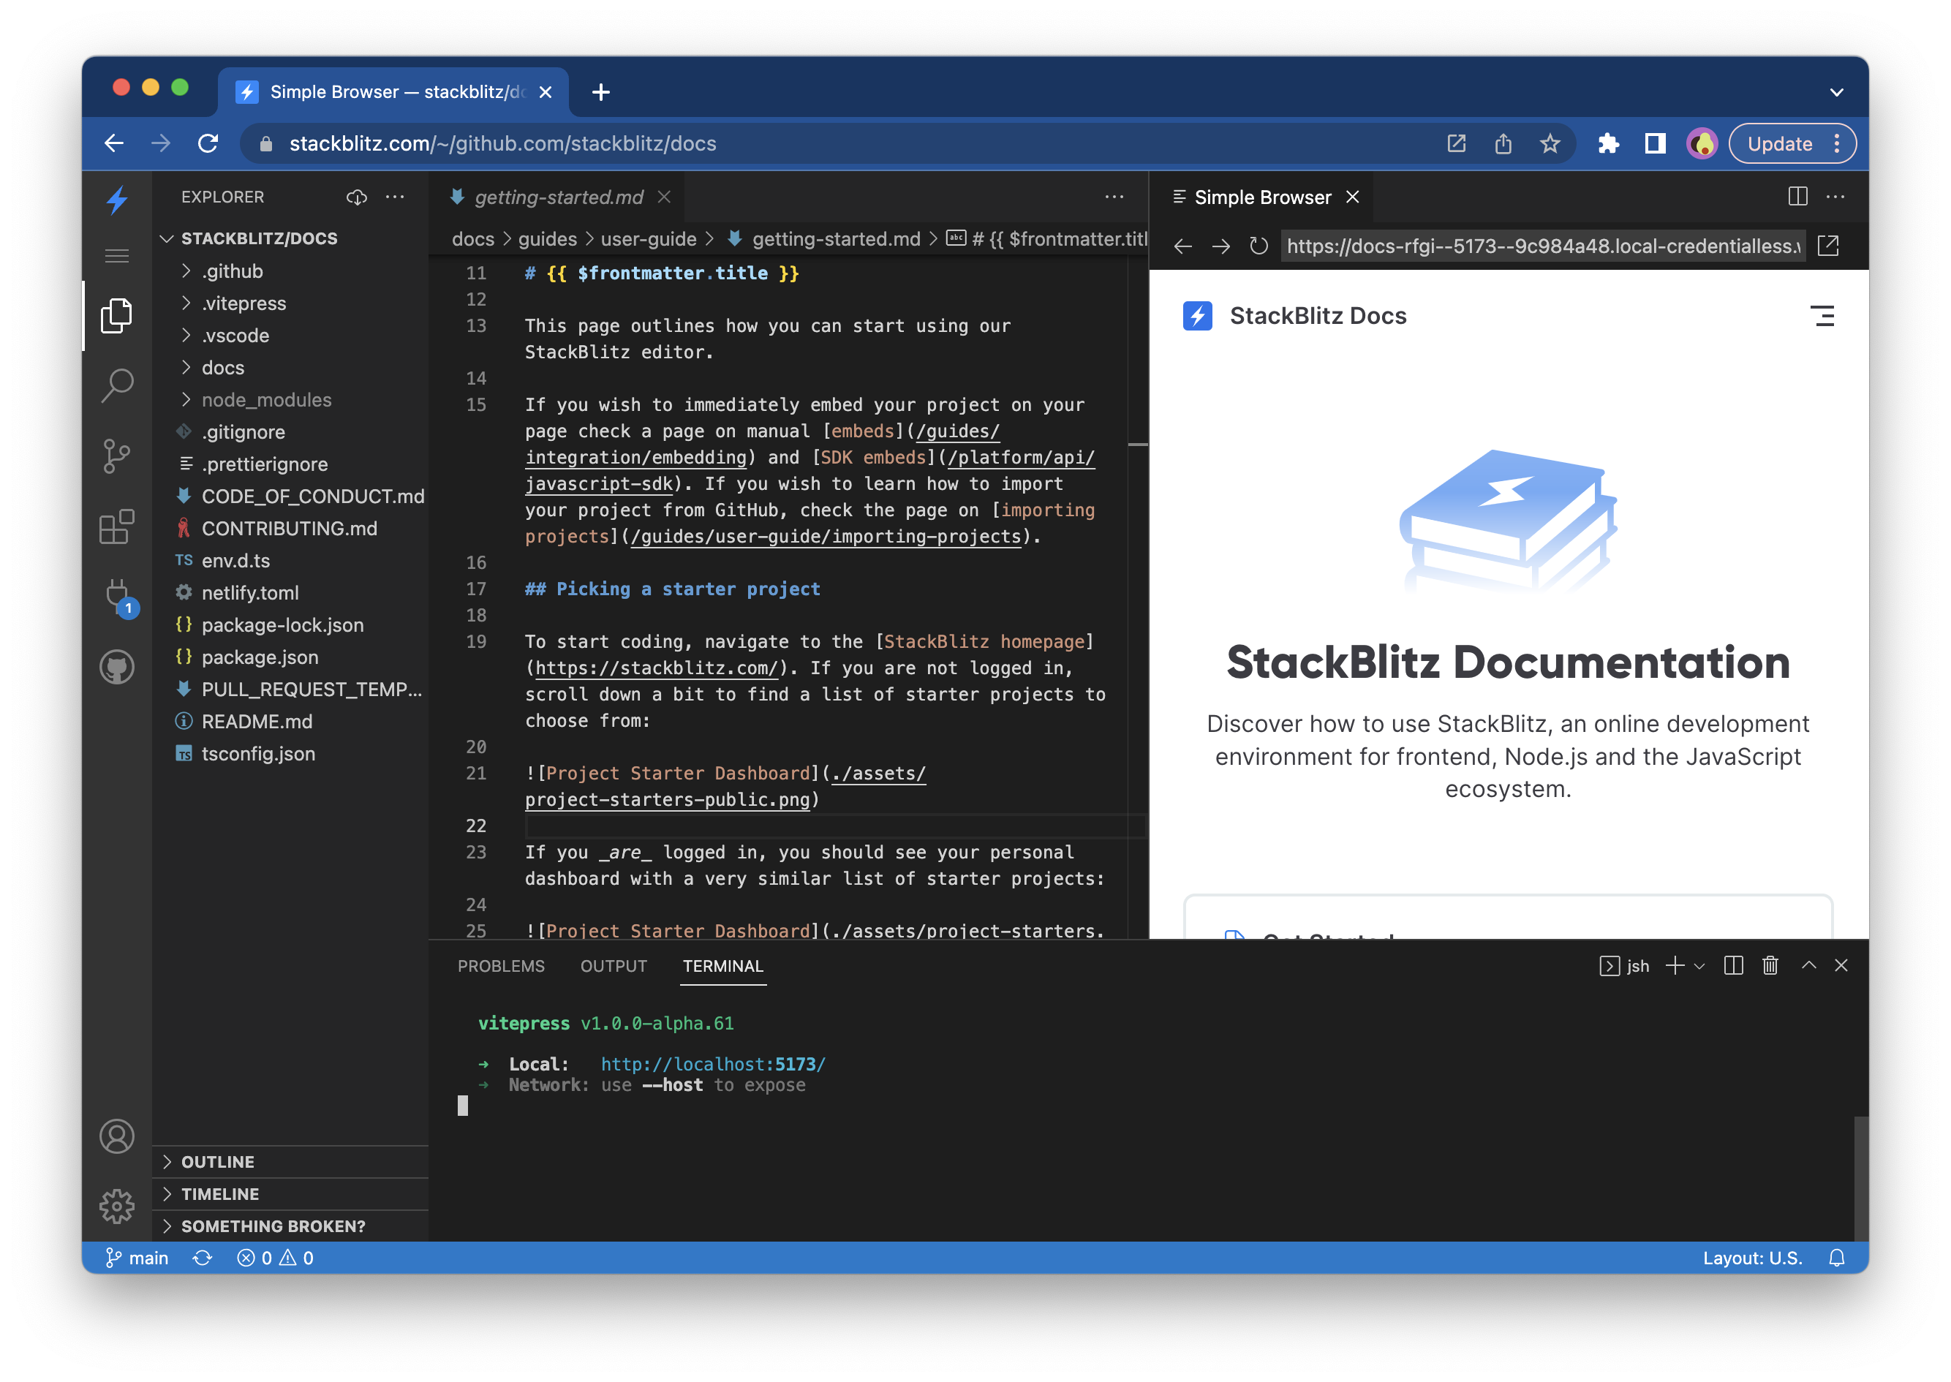This screenshot has height=1382, width=1951.
Task: Switch to the PROBLEMS tab
Action: (500, 966)
